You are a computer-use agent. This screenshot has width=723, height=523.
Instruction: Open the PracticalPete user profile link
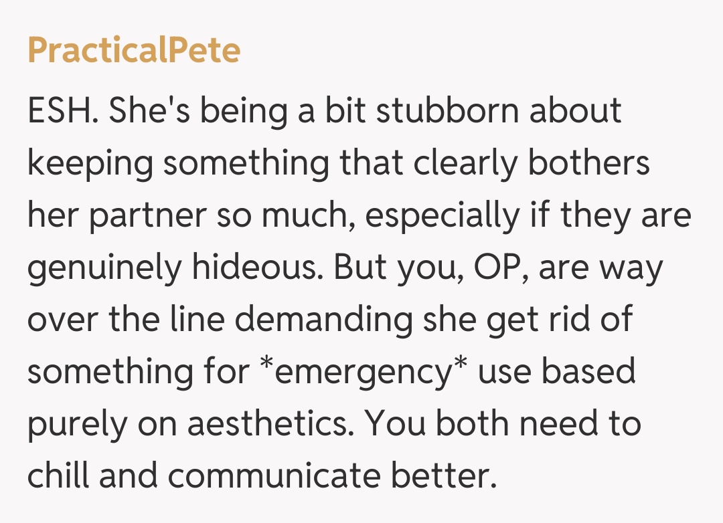134,51
